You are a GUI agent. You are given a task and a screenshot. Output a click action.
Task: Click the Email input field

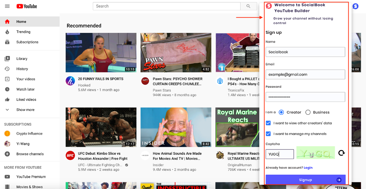point(305,75)
